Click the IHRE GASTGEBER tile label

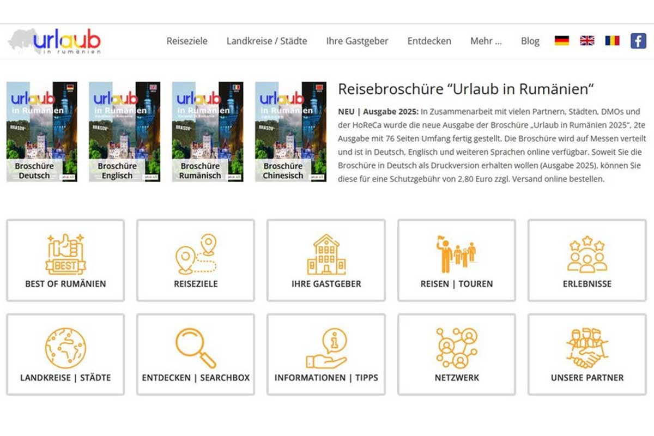(326, 284)
